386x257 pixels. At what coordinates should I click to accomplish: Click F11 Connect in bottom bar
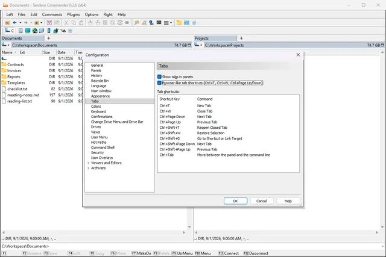[x=229, y=253]
